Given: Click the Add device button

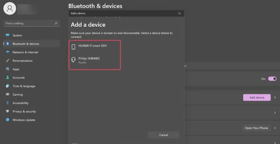Looking at the screenshot, I should click(257, 98).
